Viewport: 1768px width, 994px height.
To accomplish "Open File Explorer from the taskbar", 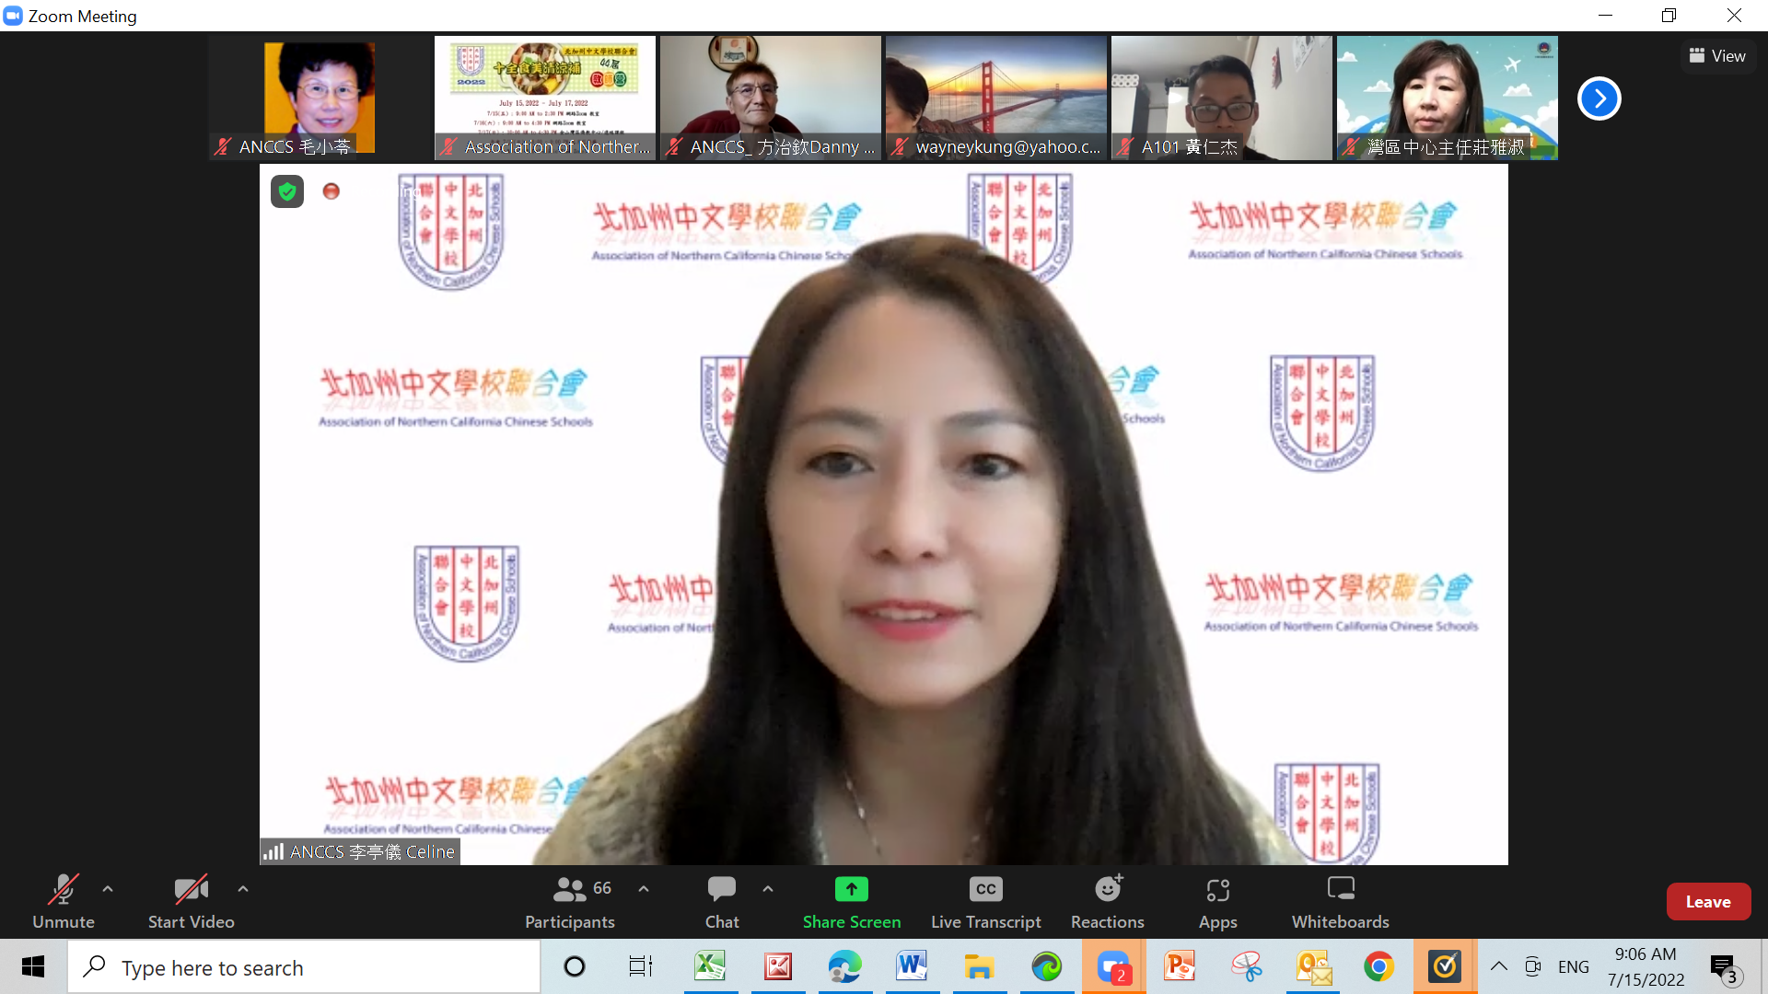I will coord(979,966).
